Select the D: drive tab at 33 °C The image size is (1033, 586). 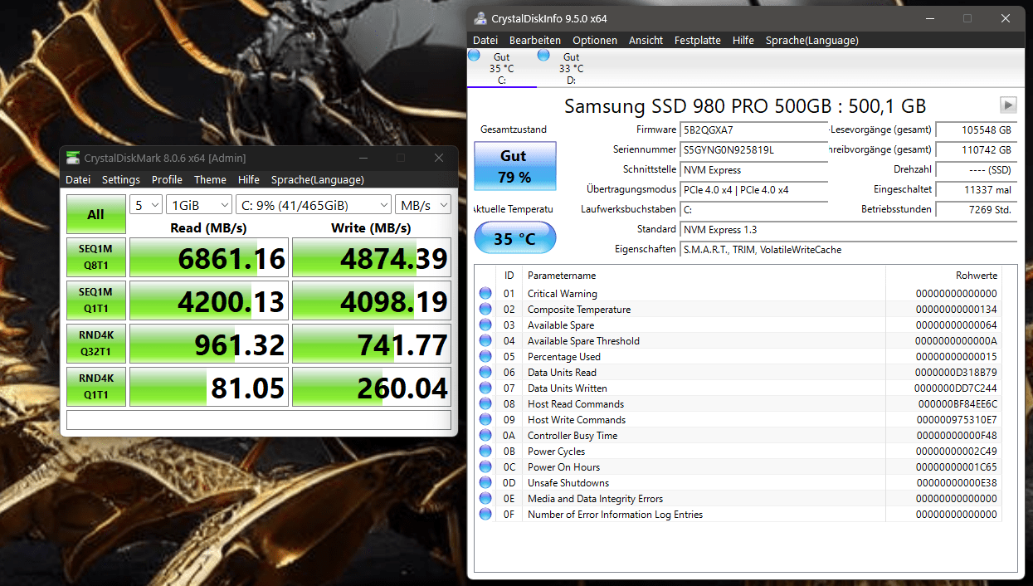click(x=572, y=68)
